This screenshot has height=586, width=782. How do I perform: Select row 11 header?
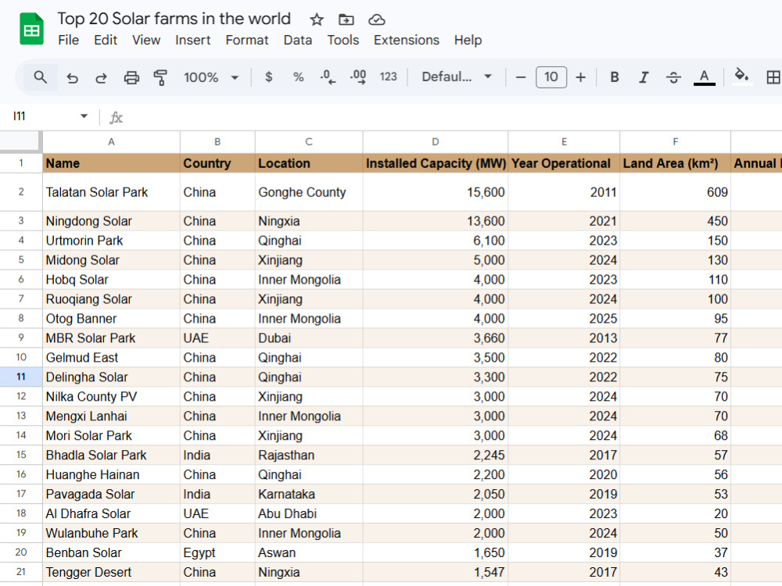pyautogui.click(x=21, y=377)
